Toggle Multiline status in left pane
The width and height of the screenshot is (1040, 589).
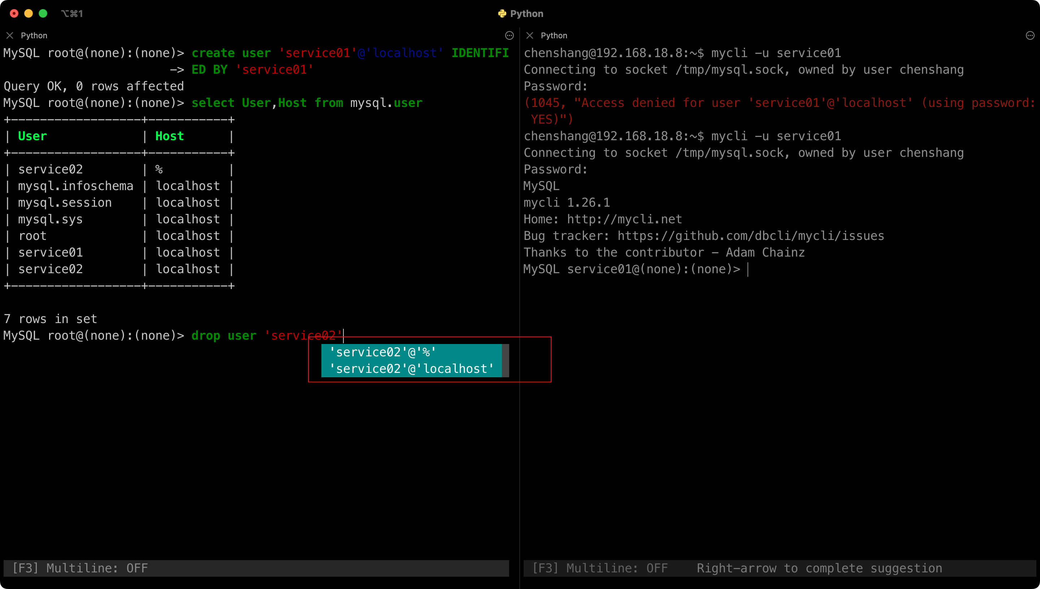coord(80,568)
